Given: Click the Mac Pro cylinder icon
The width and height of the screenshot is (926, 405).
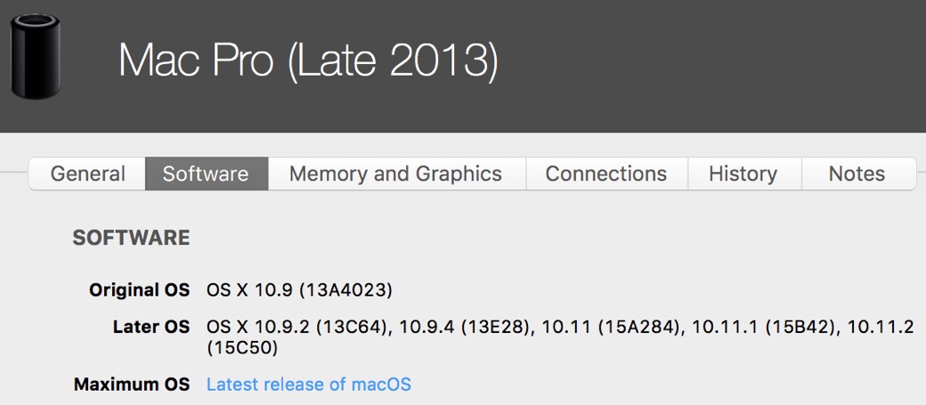Looking at the screenshot, I should coord(36,57).
